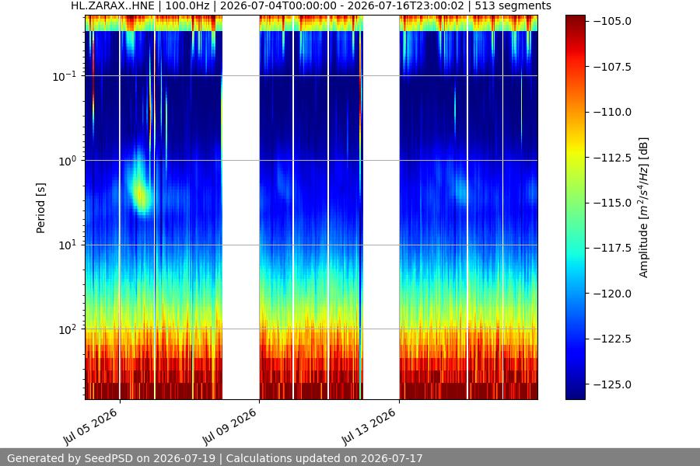Click the green middle of the colorbar

(576, 207)
